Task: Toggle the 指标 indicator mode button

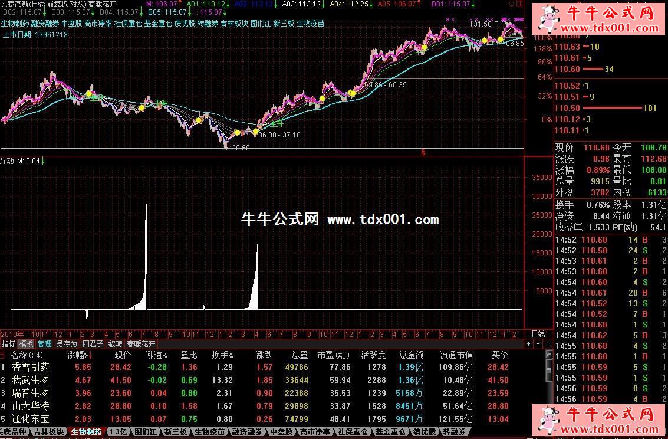Action: (8, 343)
